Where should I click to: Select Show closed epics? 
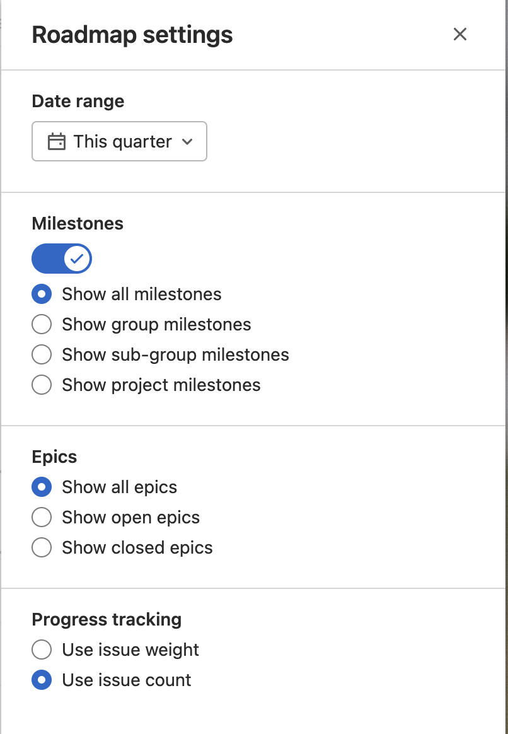[41, 547]
